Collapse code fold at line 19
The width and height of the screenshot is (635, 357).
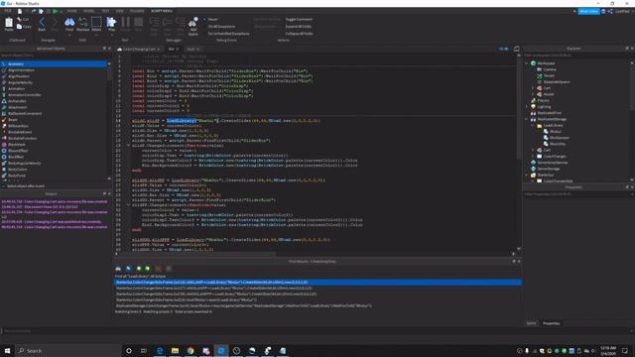coord(129,146)
